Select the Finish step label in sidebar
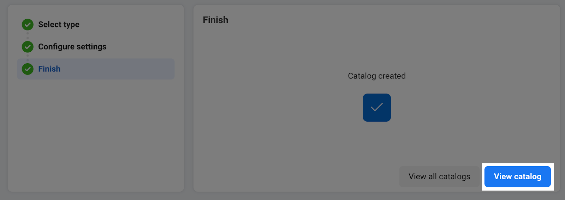The image size is (565, 200). (49, 69)
